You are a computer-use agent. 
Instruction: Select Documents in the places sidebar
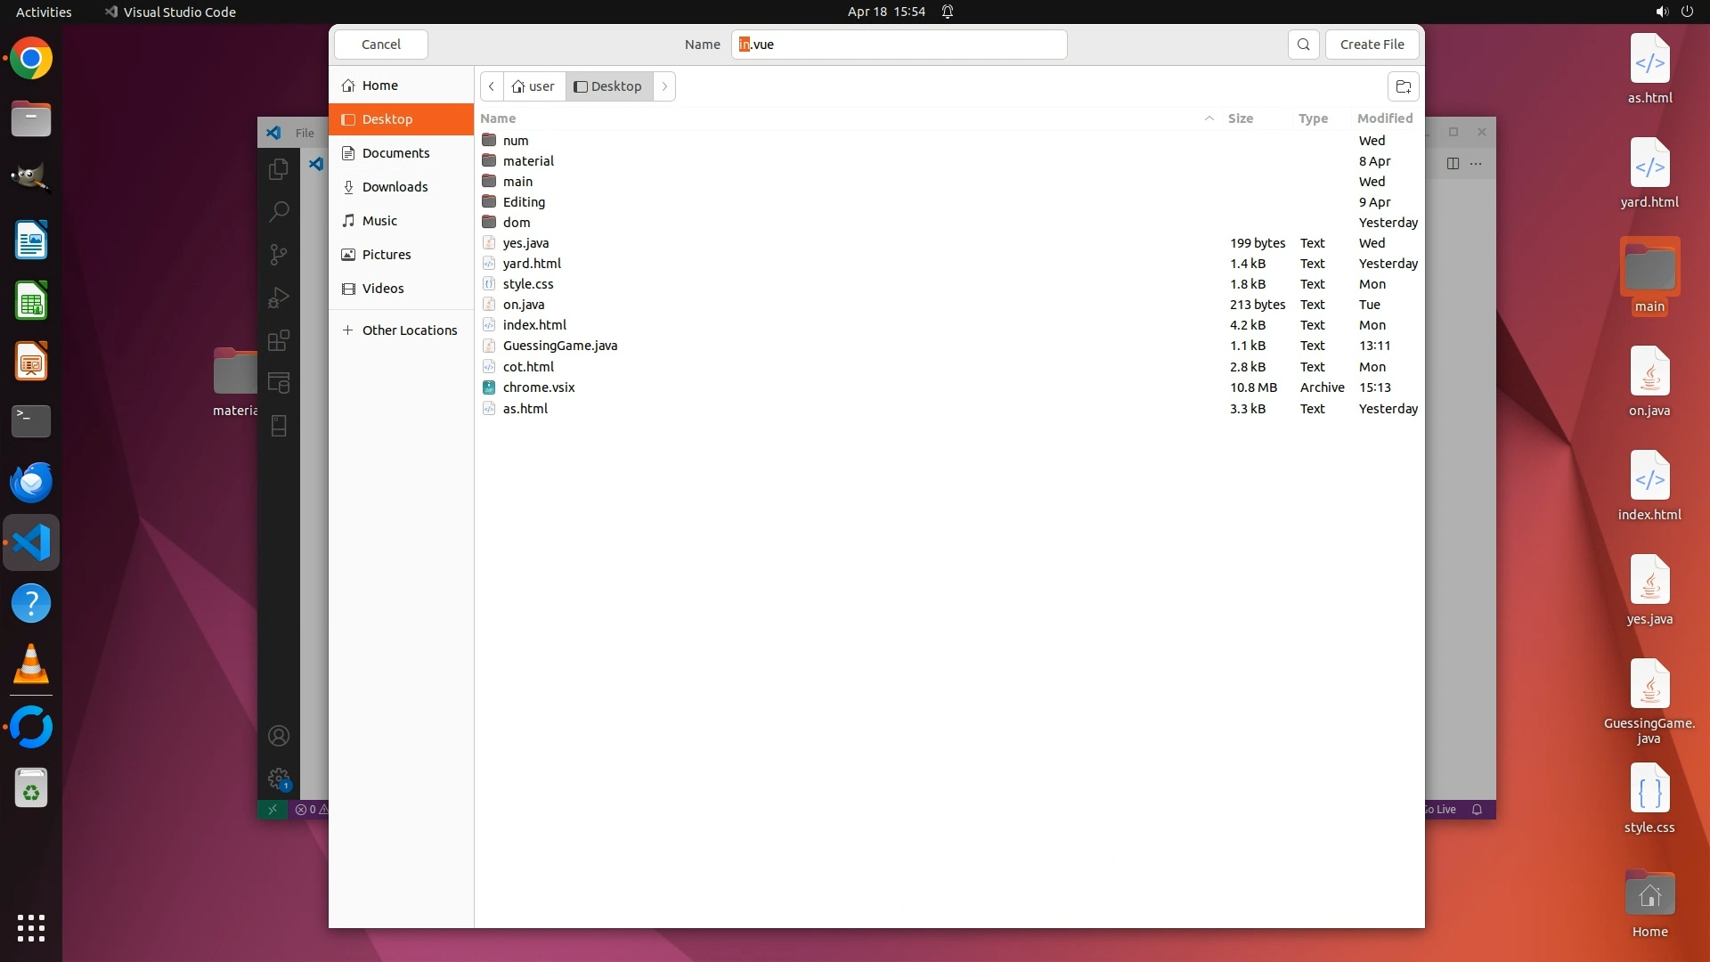(395, 153)
